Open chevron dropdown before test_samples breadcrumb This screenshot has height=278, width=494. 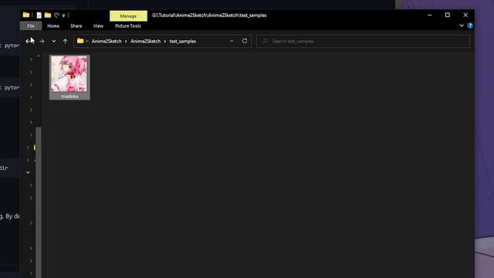164,41
